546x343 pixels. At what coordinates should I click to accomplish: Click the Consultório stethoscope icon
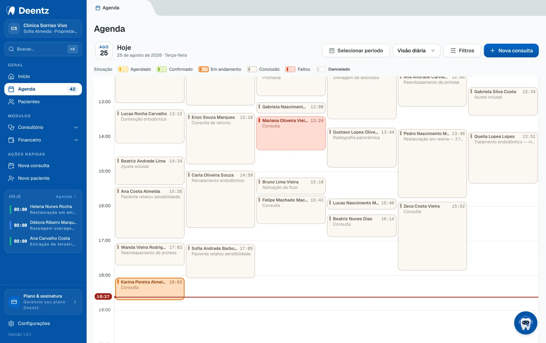tap(11, 127)
